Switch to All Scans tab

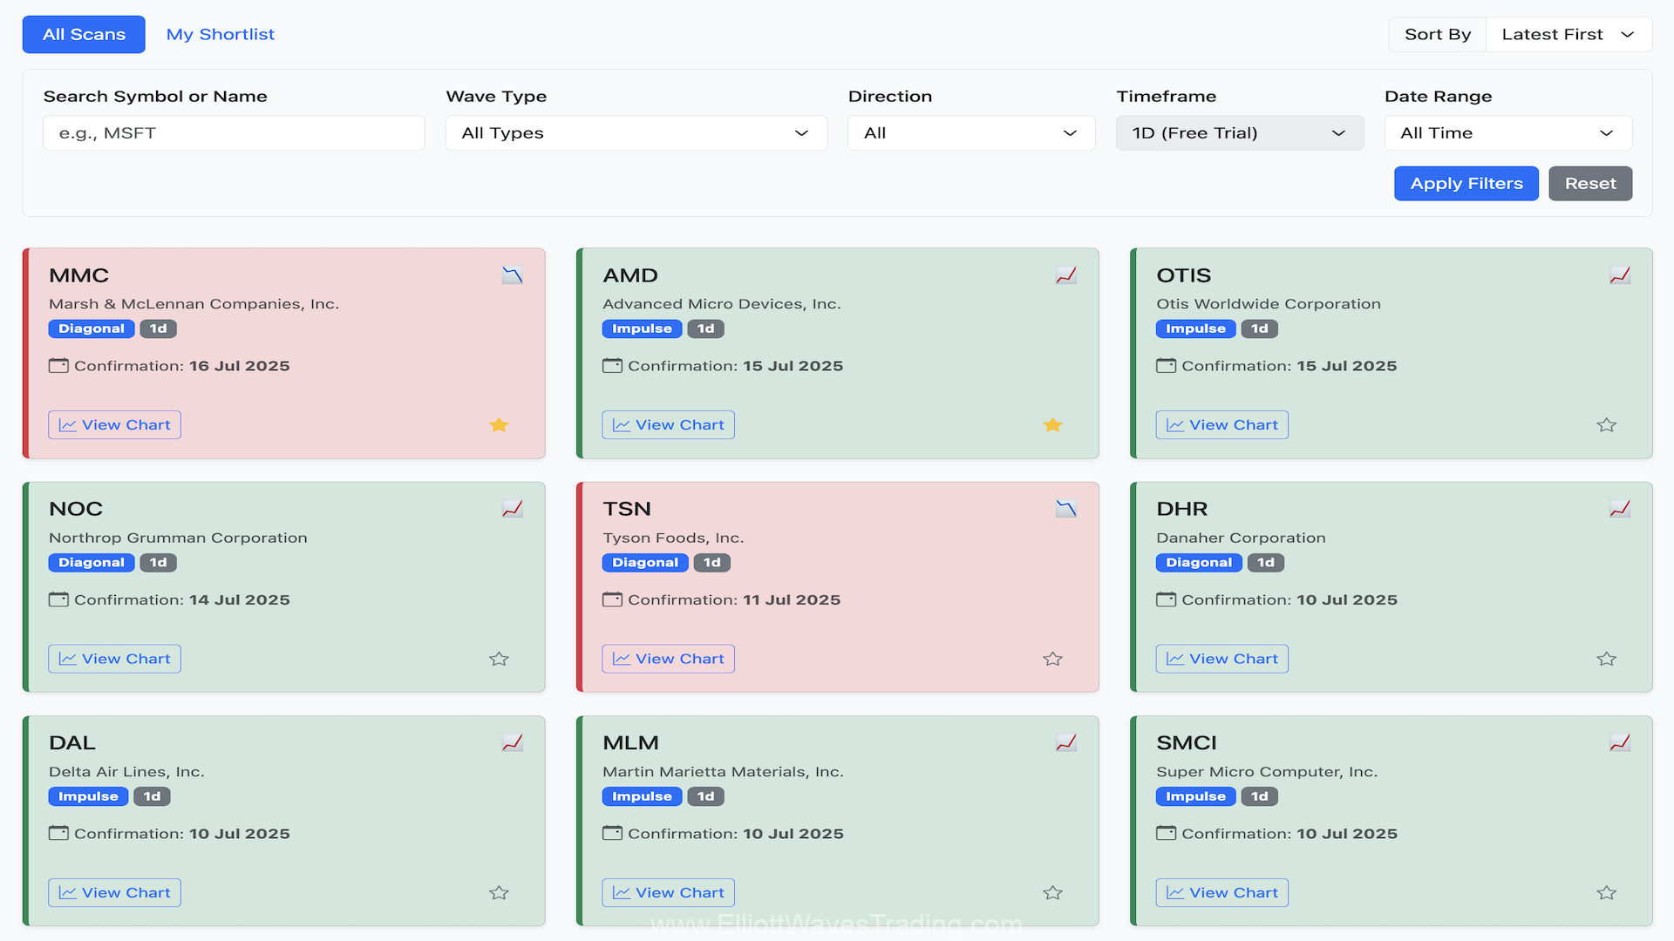coord(84,35)
